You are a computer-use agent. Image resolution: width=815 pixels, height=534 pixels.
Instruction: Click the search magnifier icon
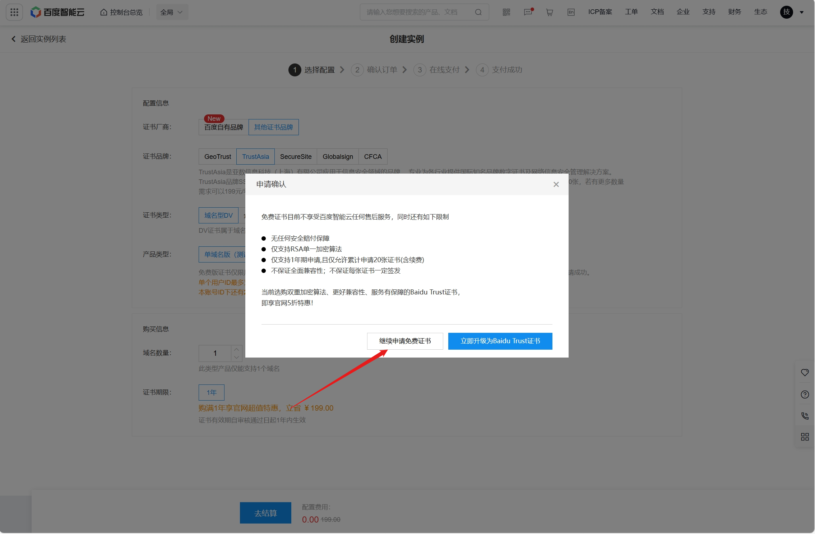click(478, 12)
